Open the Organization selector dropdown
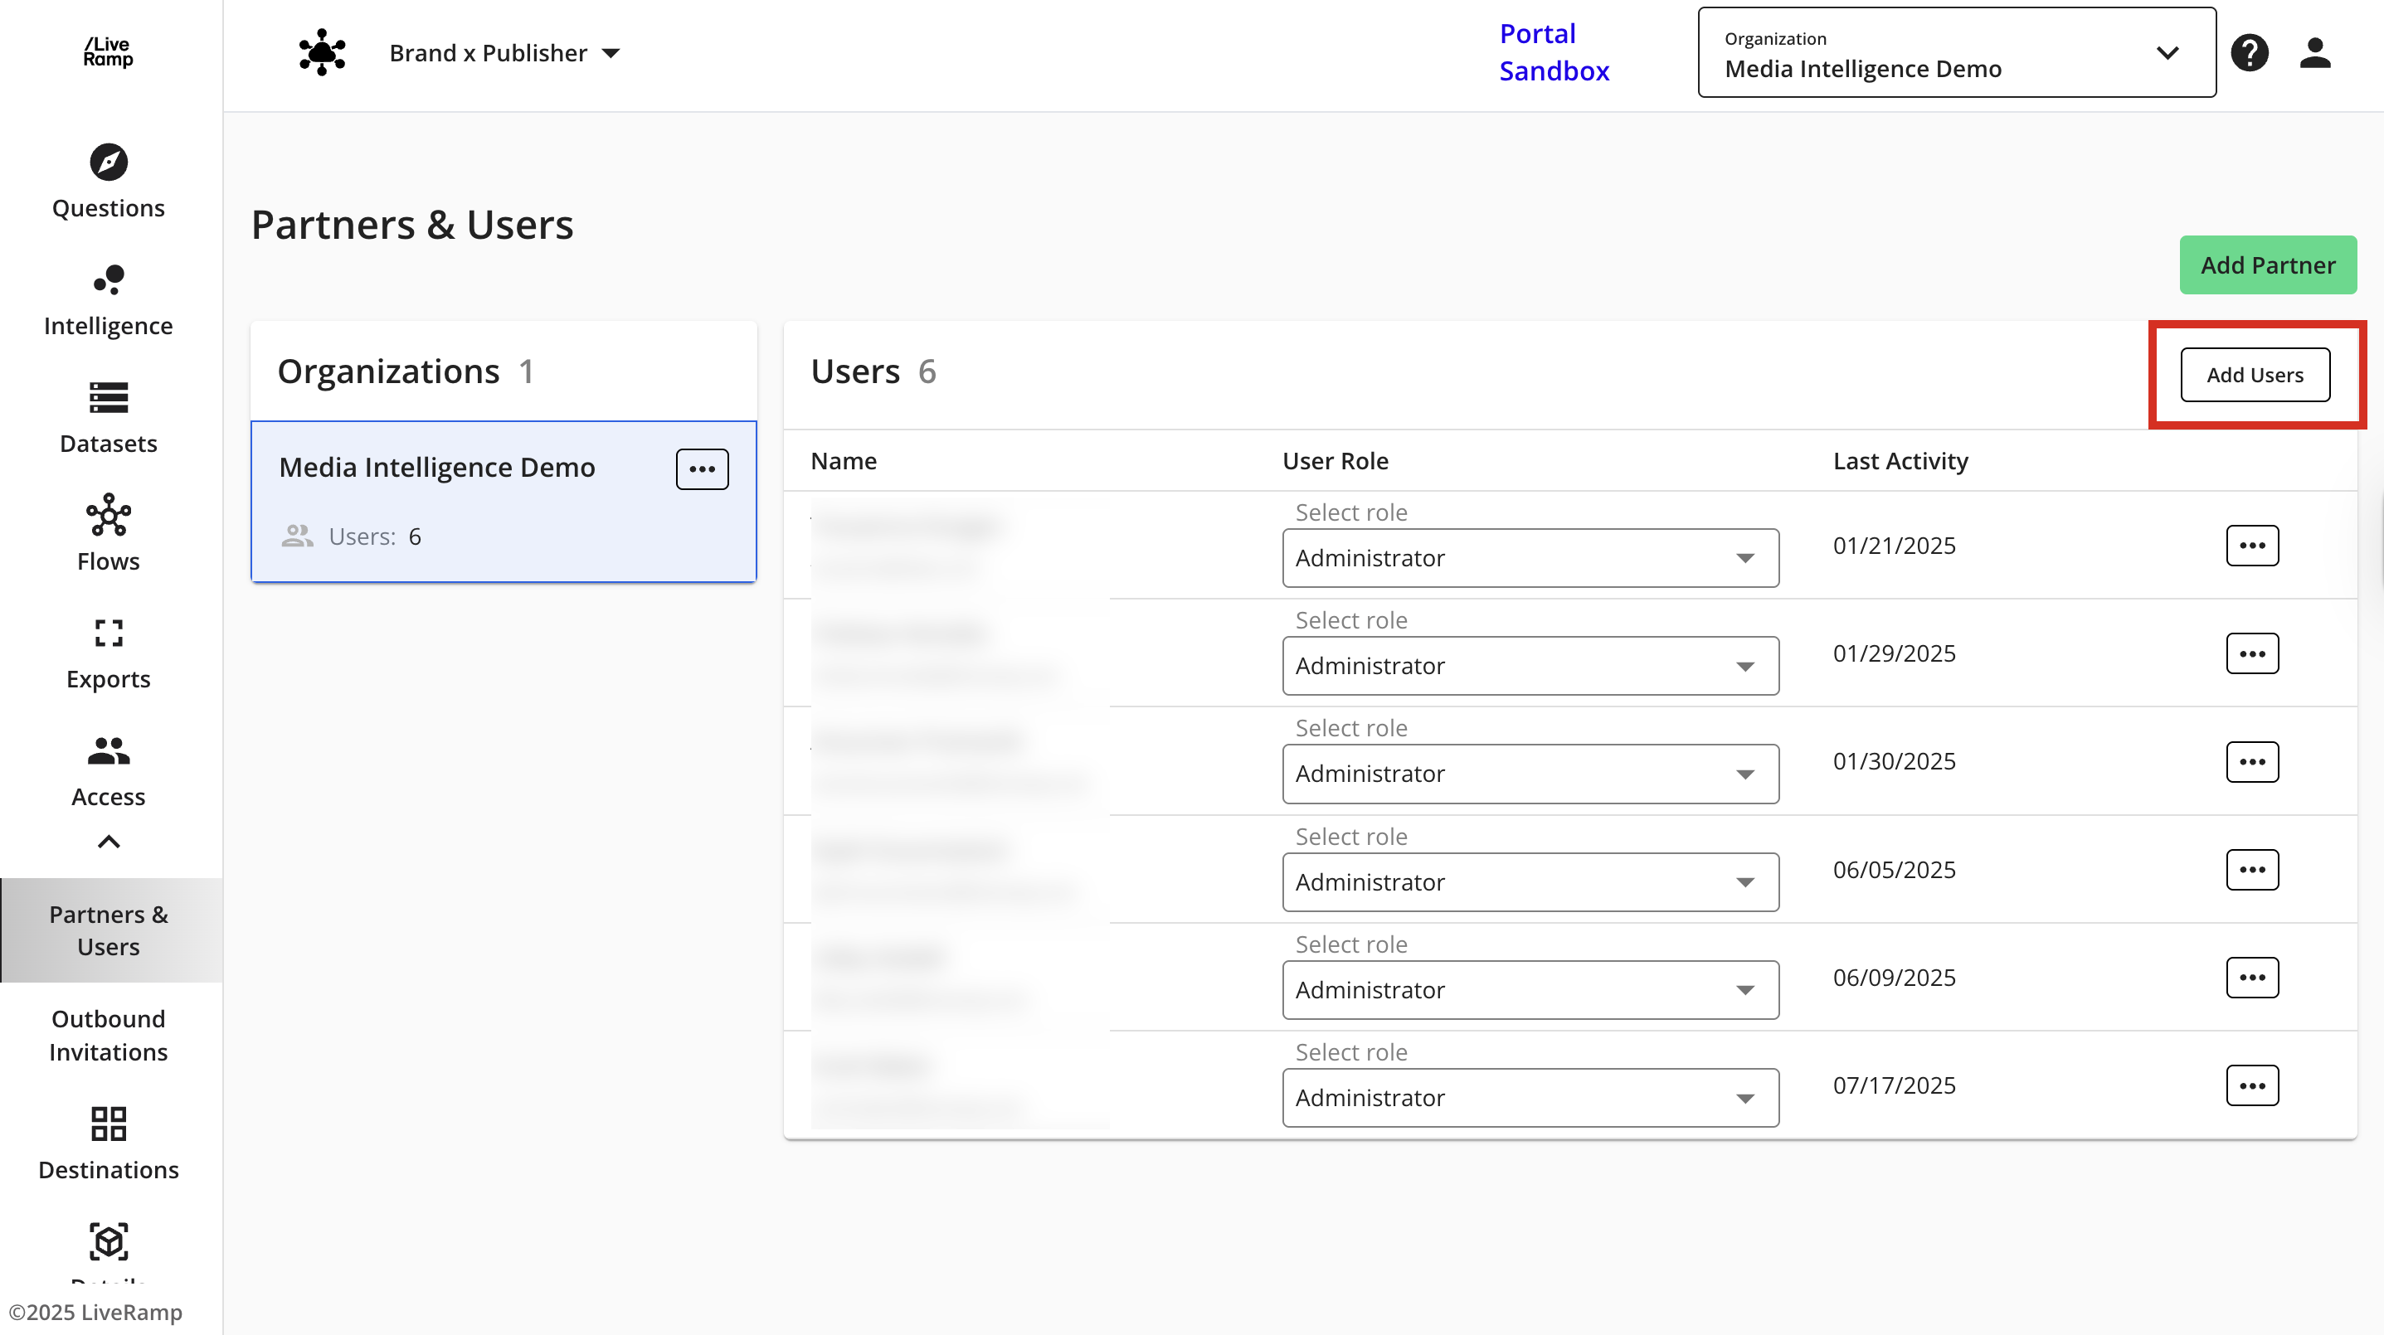 tap(1955, 53)
